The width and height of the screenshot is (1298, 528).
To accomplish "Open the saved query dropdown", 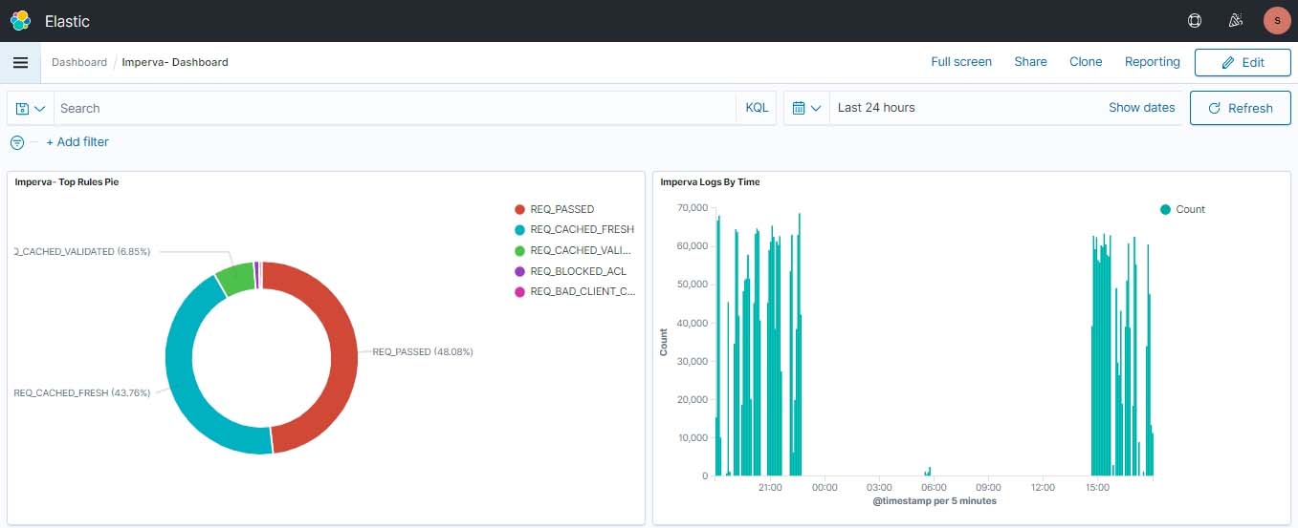I will [x=31, y=108].
